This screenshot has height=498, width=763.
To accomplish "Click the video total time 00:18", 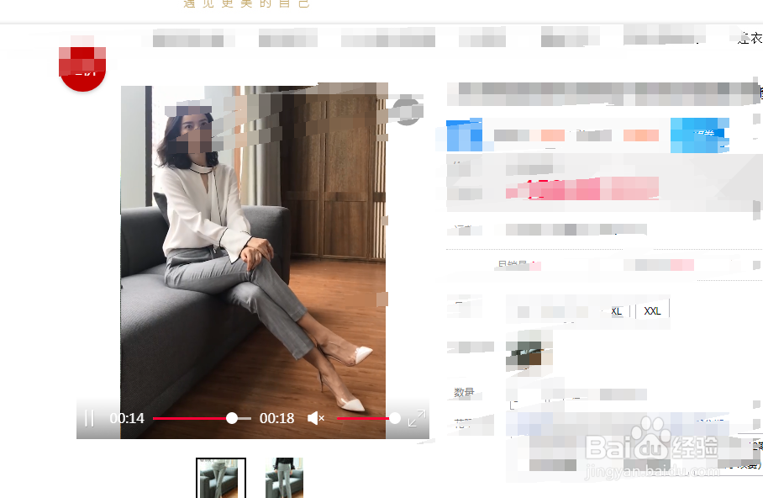I will [x=276, y=418].
